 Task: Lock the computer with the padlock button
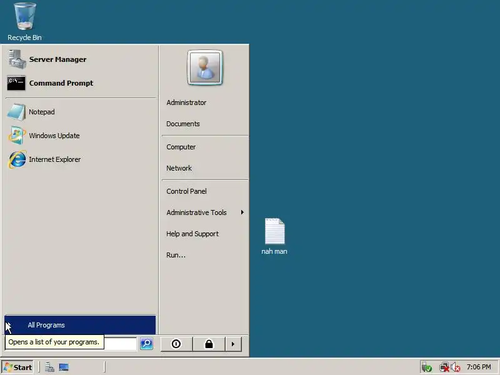(209, 344)
